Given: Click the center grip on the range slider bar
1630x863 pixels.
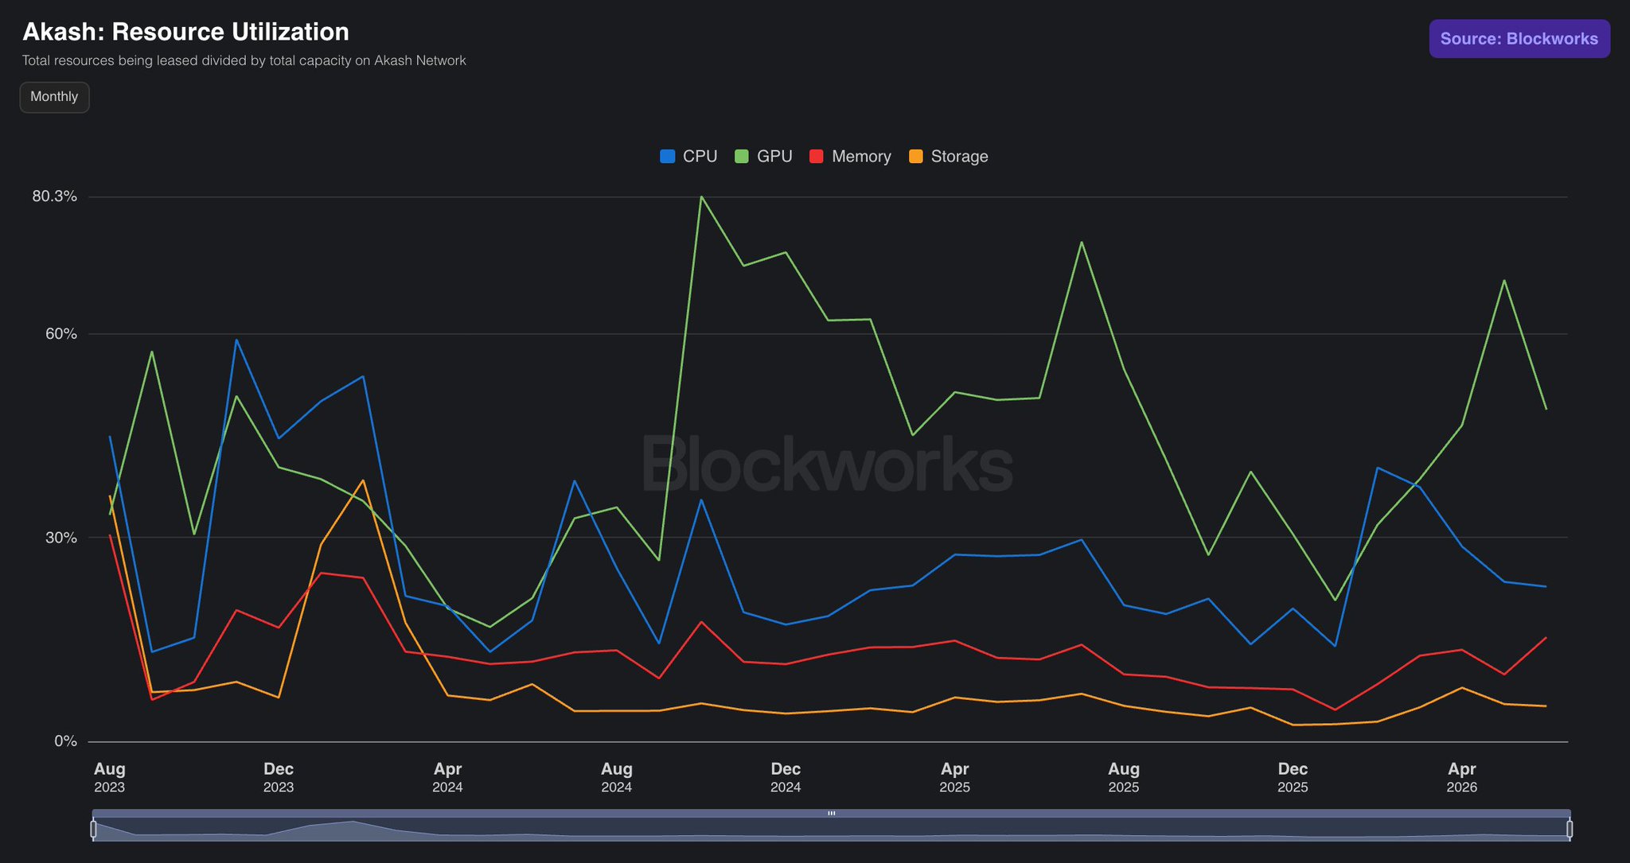Looking at the screenshot, I should point(832,814).
